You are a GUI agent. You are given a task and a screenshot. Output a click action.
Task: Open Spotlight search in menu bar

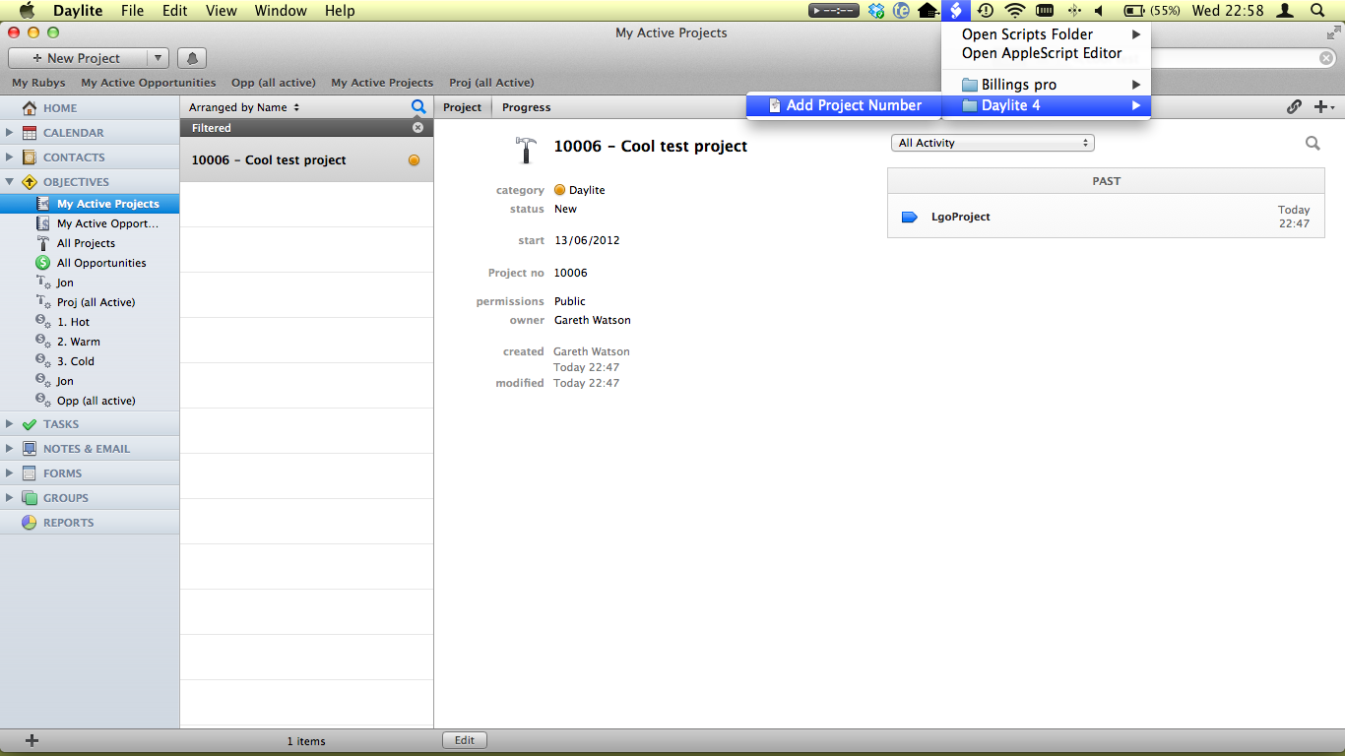tap(1317, 11)
